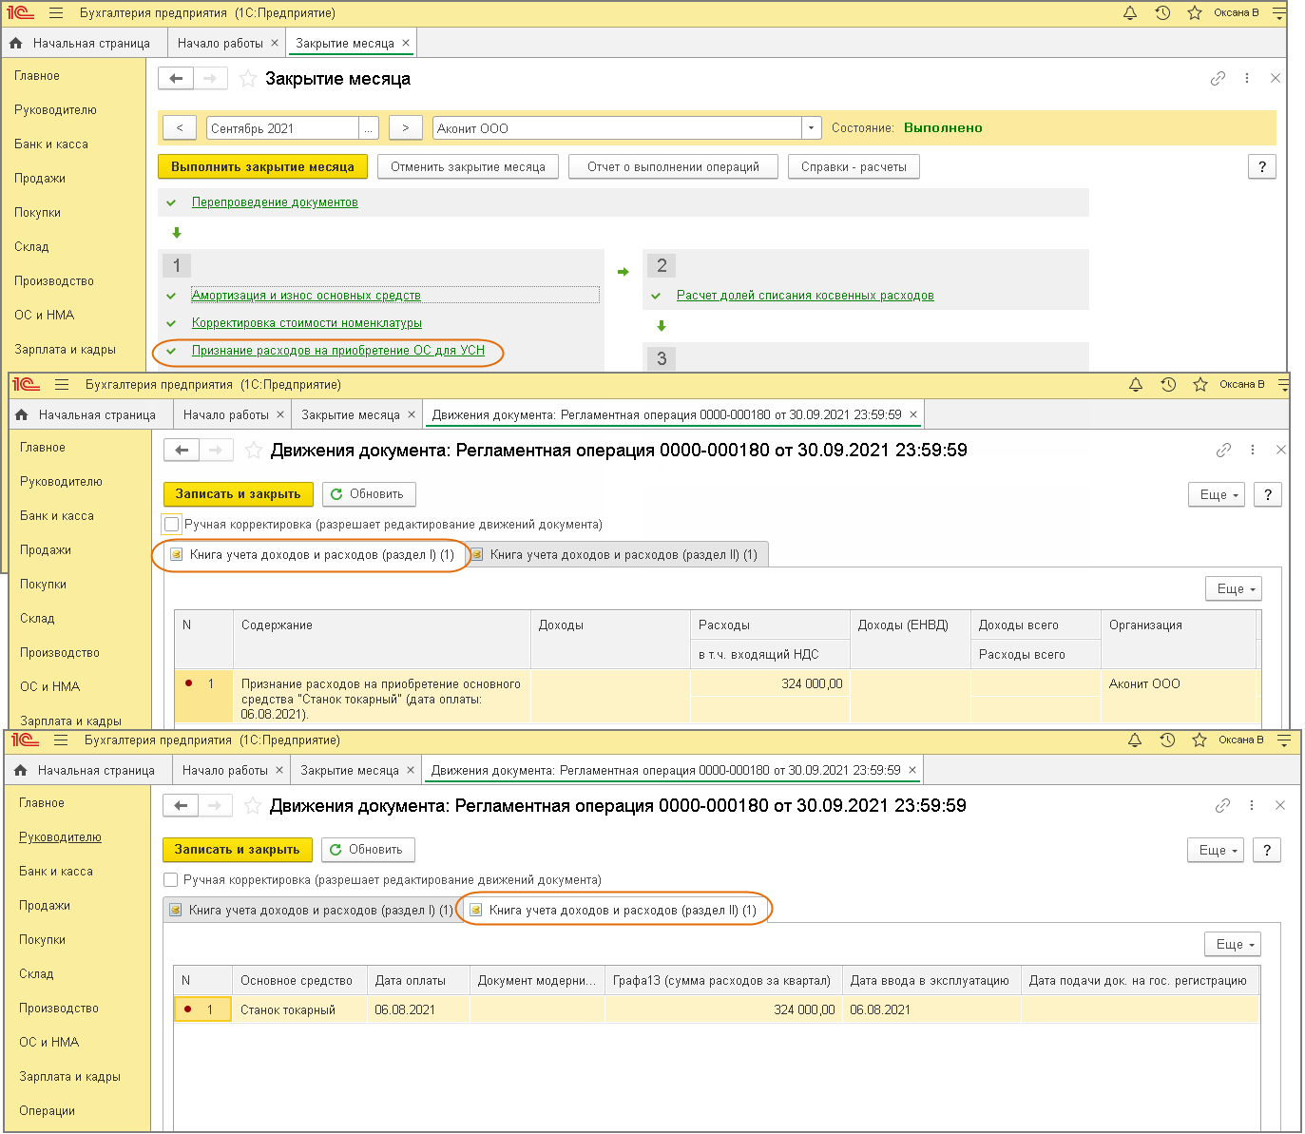The image size is (1305, 1134).
Task: Click Обновить refresh button in bottom window
Action: tap(368, 850)
